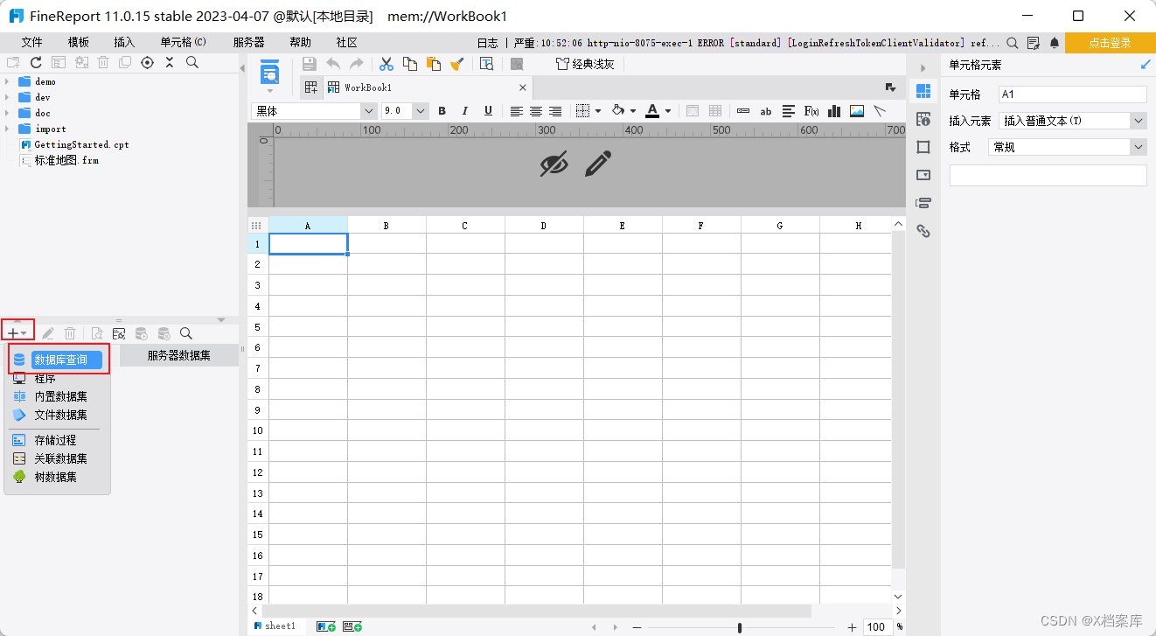Click the 点击登录 login button

pyautogui.click(x=1111, y=43)
